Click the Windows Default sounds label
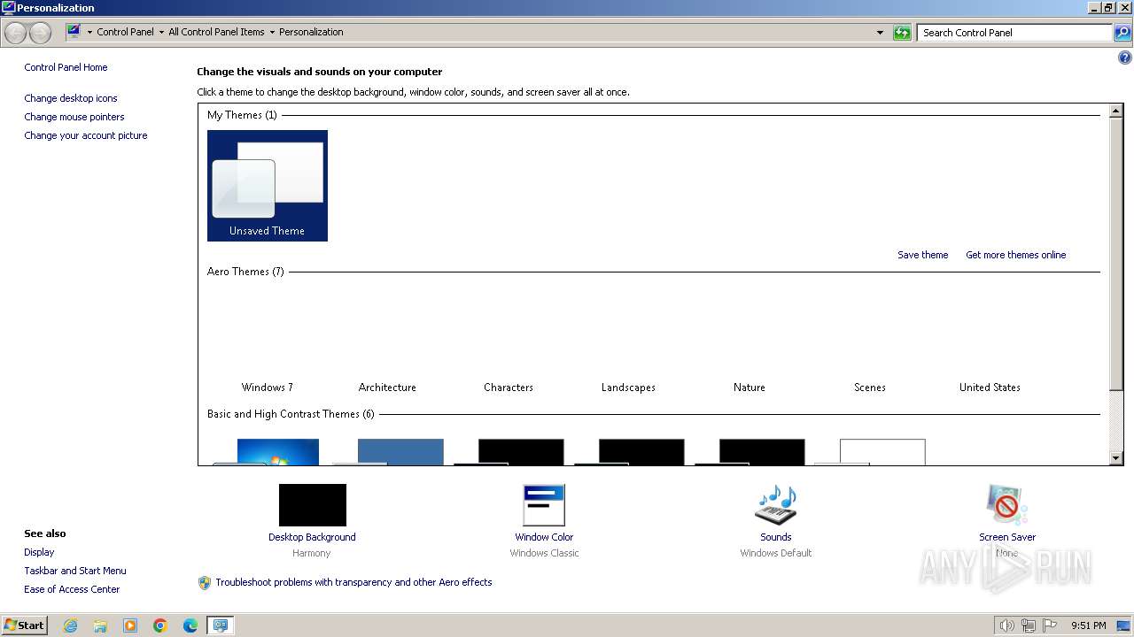The width and height of the screenshot is (1134, 637). [776, 553]
